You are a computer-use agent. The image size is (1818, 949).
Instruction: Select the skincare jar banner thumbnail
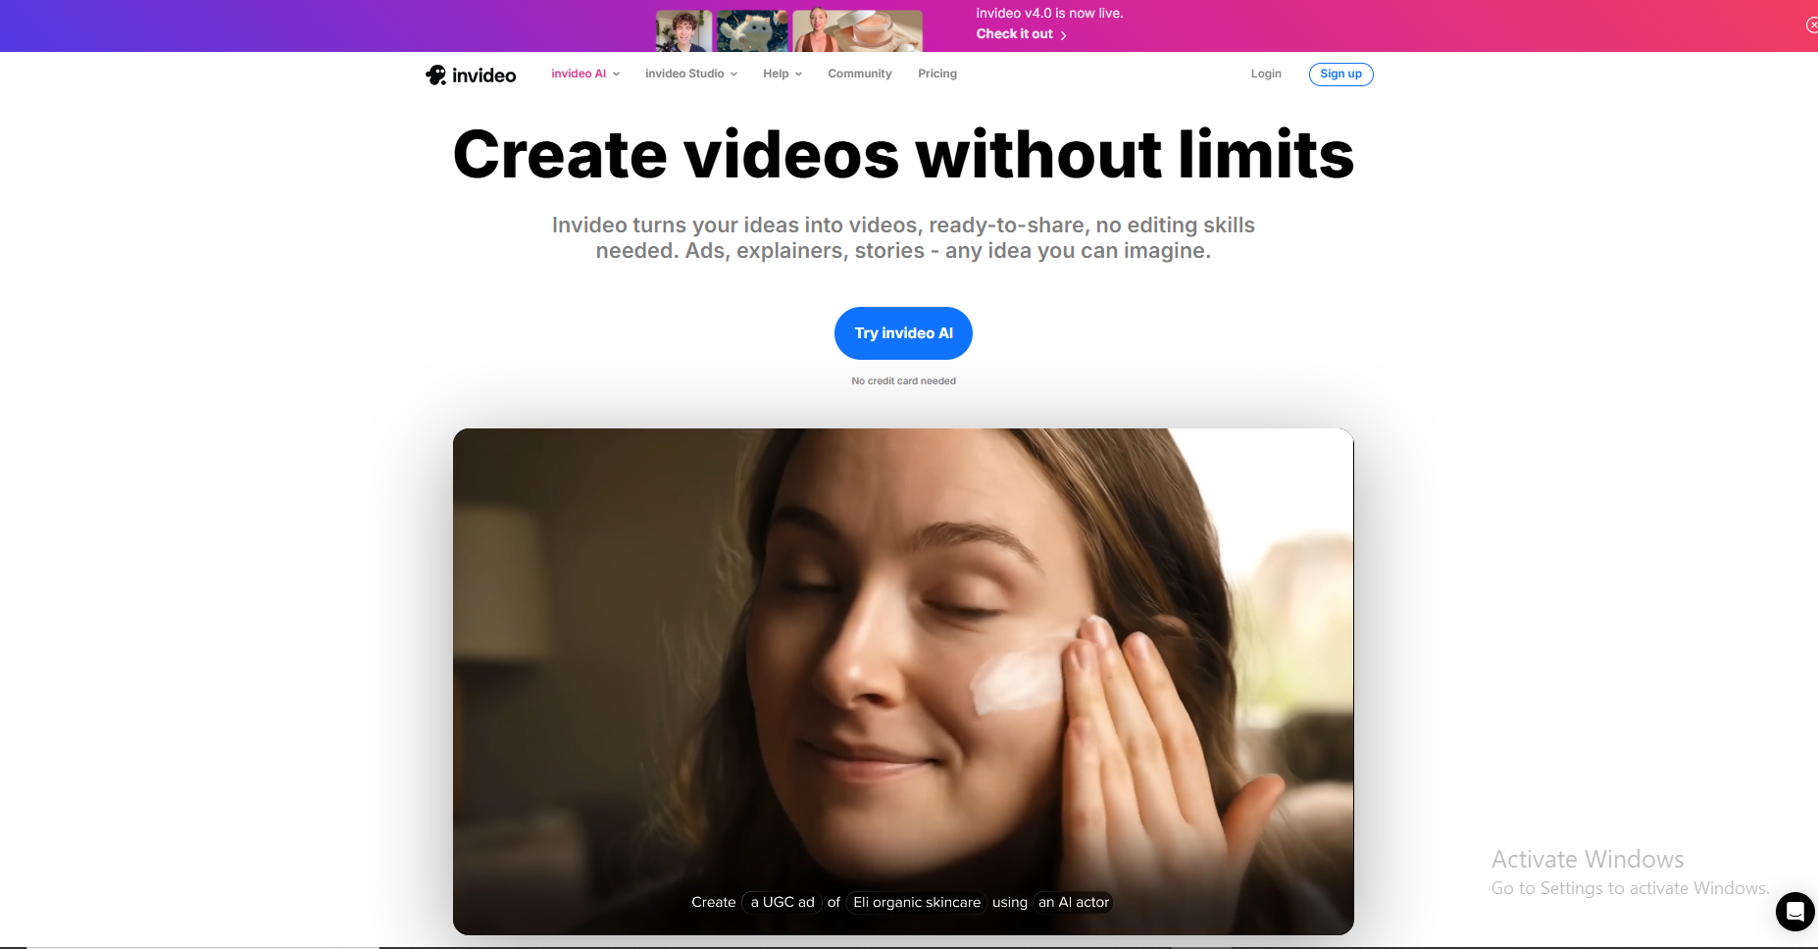[857, 30]
